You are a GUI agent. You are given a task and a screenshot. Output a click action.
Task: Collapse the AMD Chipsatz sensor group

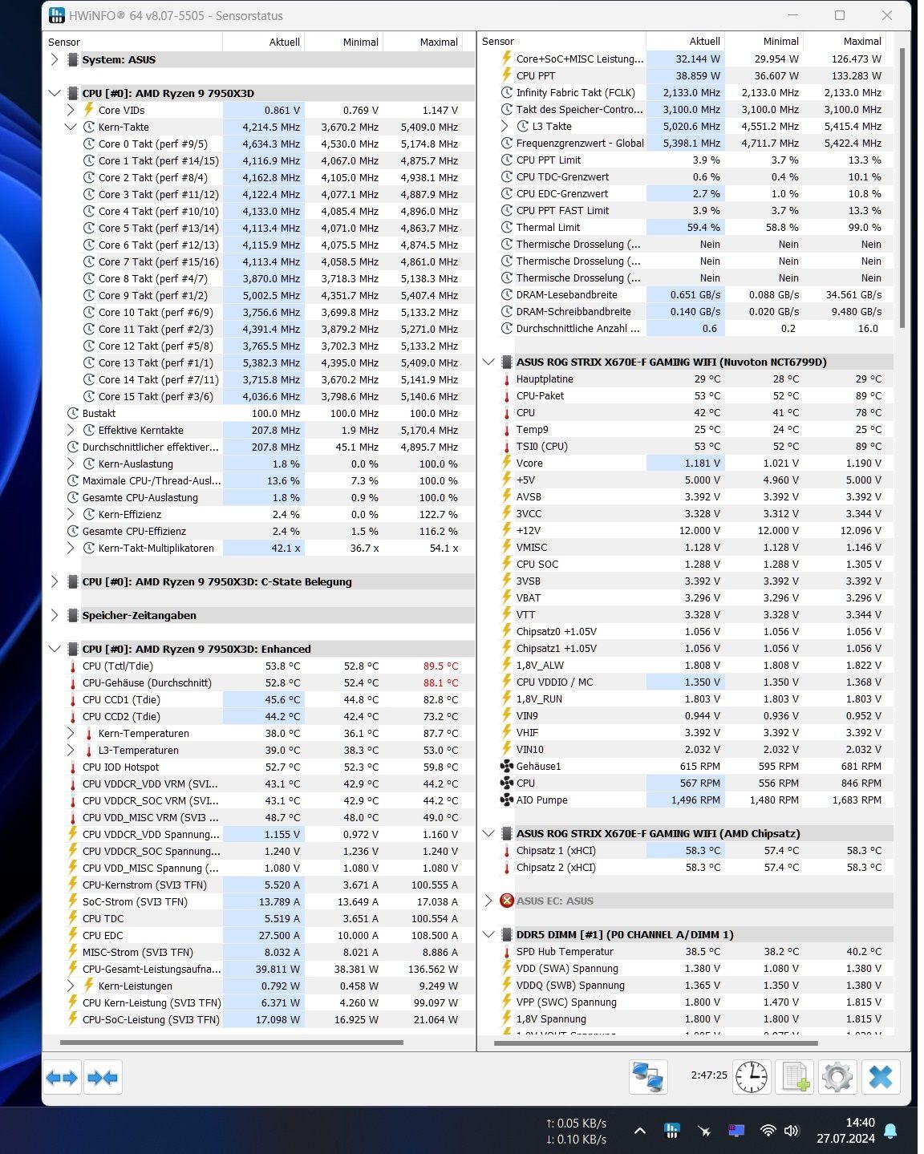coord(488,833)
